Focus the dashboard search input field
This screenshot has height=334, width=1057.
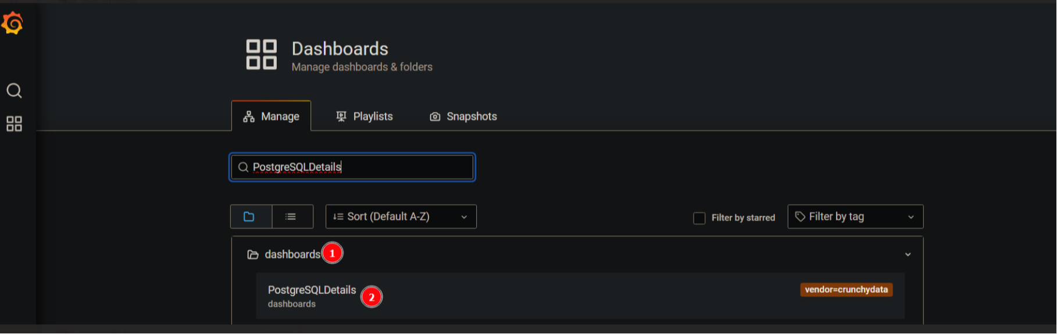tap(352, 167)
